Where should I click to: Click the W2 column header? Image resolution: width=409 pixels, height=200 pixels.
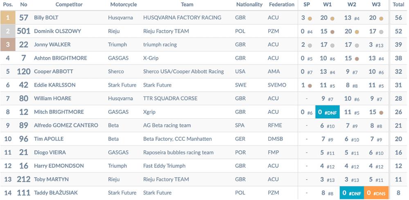pyautogui.click(x=352, y=4)
